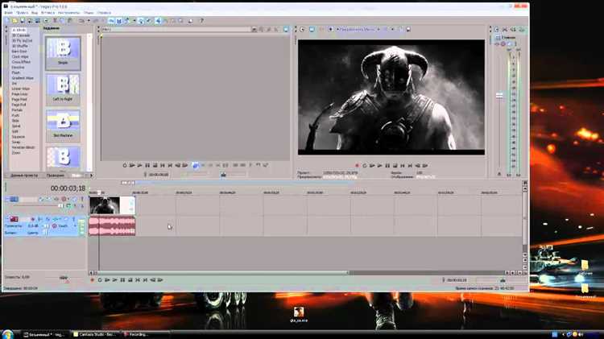Screen dimensions: 604x339
Task: Open the Инструменты menu
Action: [x=68, y=13]
